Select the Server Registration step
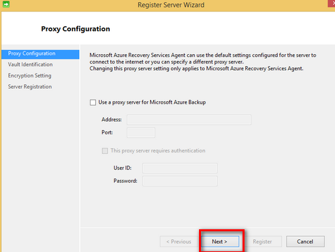The height and width of the screenshot is (252, 335). click(30, 87)
